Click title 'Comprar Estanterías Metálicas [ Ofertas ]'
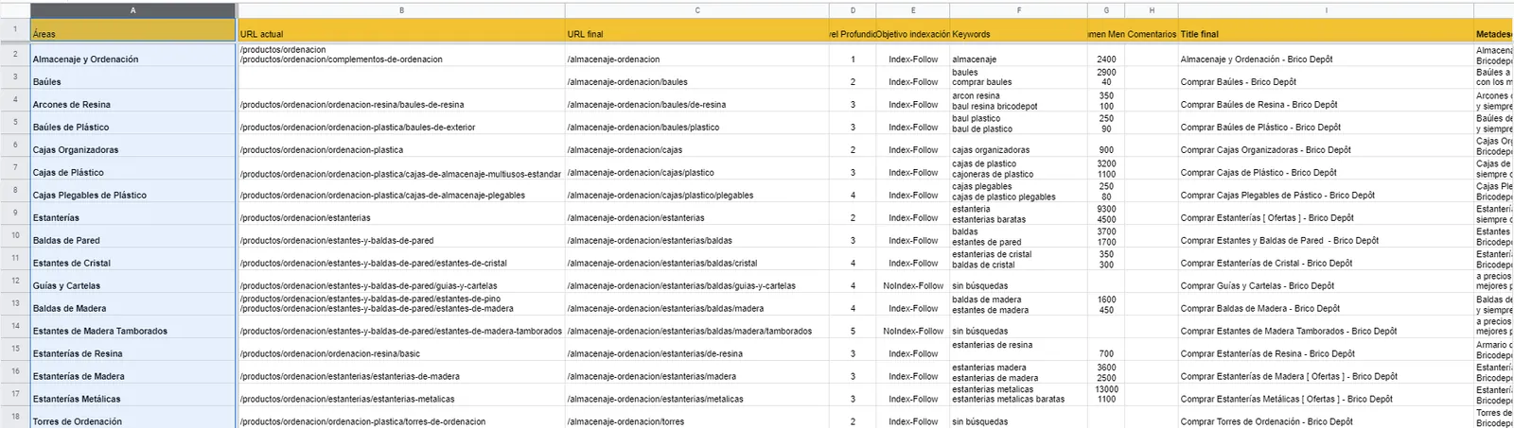Image resolution: width=1514 pixels, height=428 pixels. click(1326, 395)
